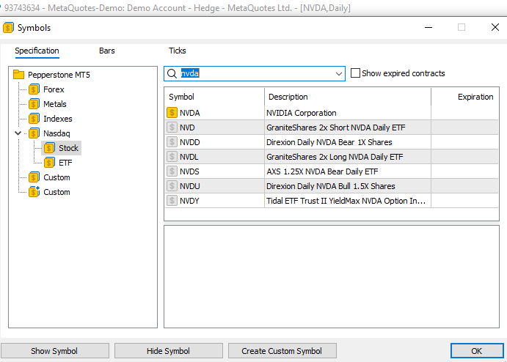The width and height of the screenshot is (507, 362).
Task: Select the Metals tree item
Action: click(55, 104)
